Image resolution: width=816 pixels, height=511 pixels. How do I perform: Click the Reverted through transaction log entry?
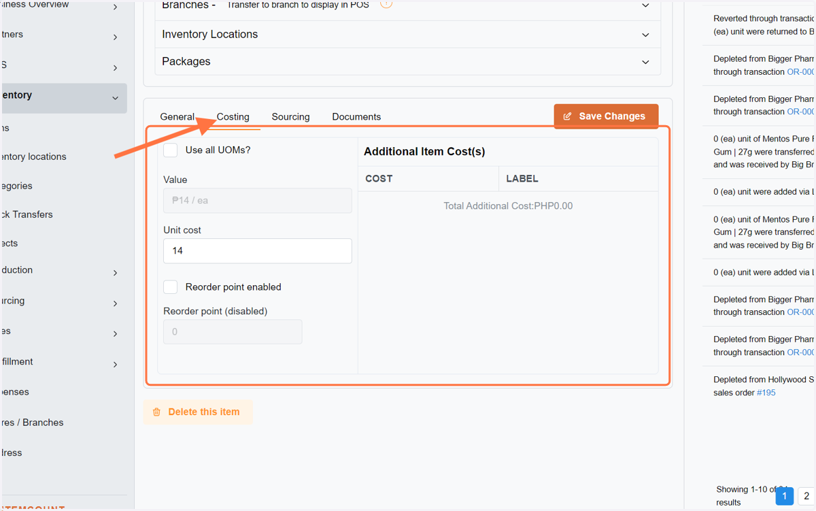pyautogui.click(x=764, y=25)
